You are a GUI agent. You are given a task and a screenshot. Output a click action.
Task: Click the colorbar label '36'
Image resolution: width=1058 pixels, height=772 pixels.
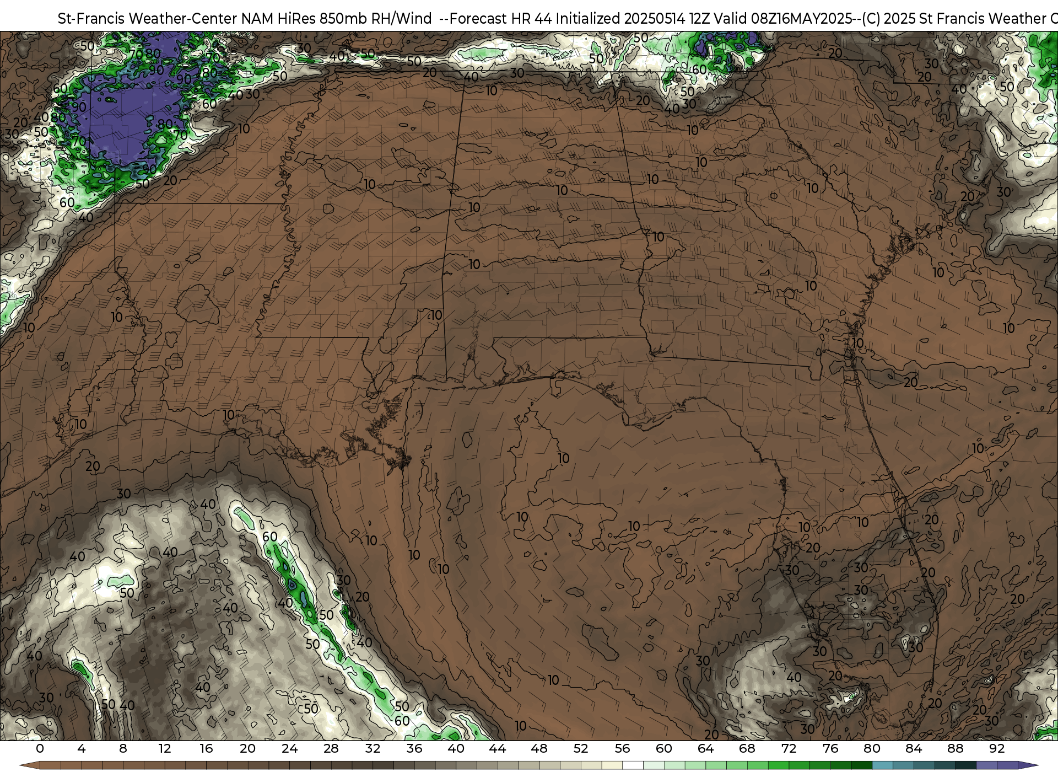pyautogui.click(x=414, y=749)
